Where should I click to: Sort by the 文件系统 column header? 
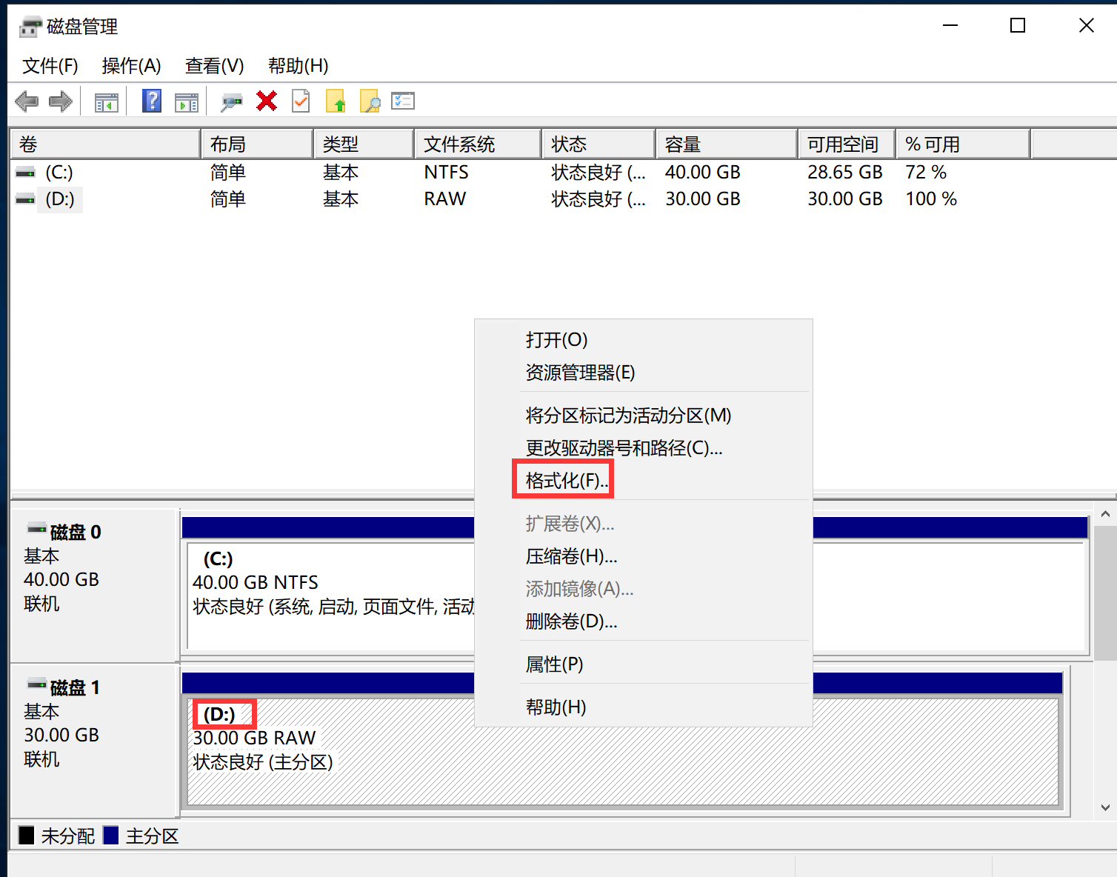[478, 144]
